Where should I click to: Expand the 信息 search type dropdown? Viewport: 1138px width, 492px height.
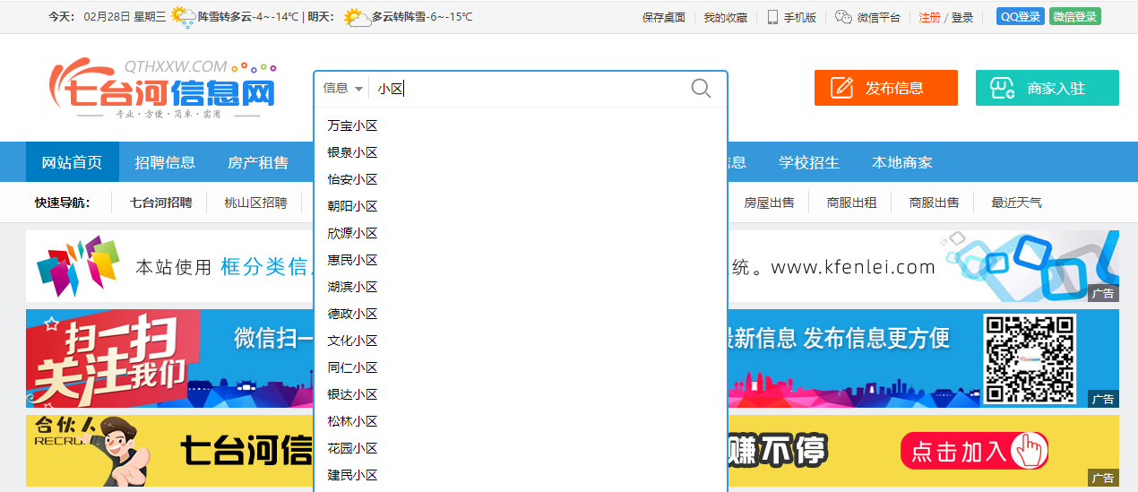[x=343, y=88]
